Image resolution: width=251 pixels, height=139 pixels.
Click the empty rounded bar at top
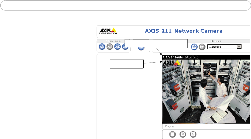125,5
